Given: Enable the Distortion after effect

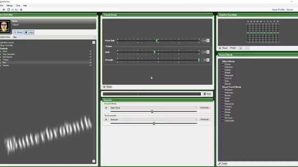Looking at the screenshot, I should tap(223, 67).
